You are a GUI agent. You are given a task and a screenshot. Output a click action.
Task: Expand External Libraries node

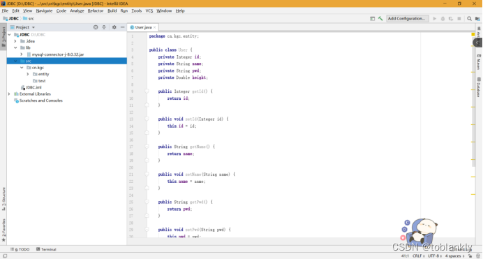pos(9,94)
